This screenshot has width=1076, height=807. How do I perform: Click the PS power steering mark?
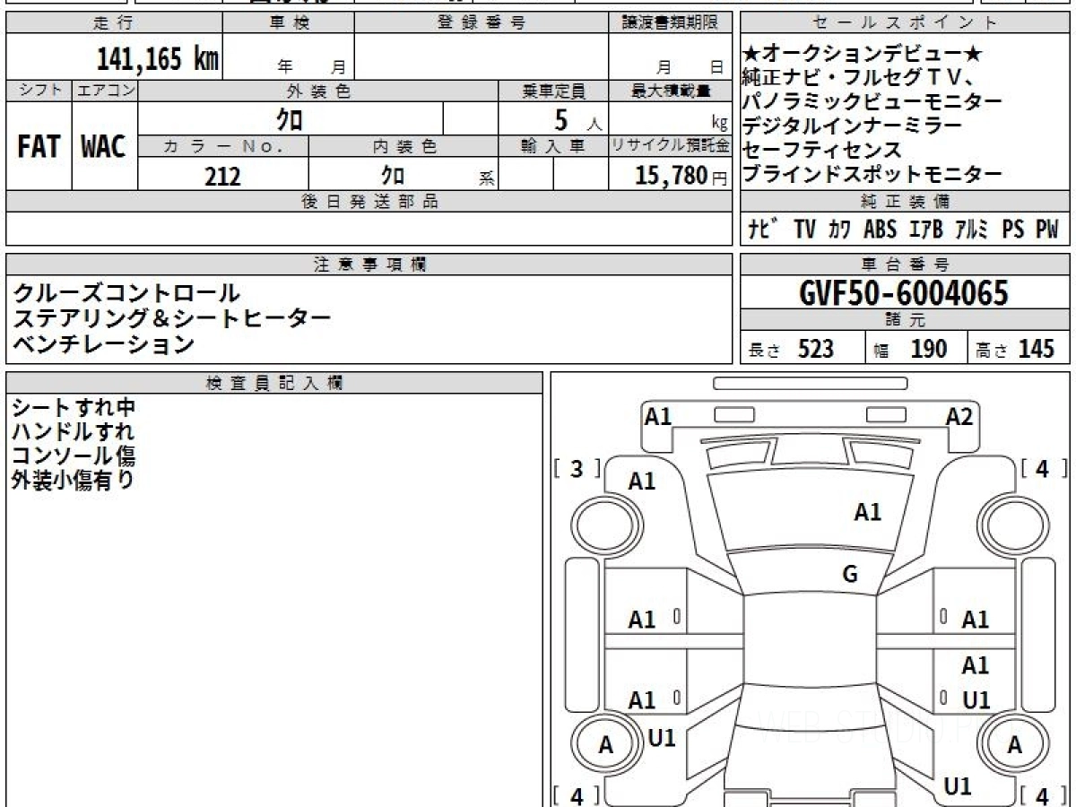pos(1013,230)
